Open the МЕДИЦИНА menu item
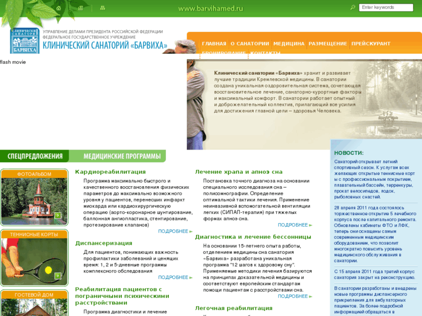422x316 pixels. coord(288,43)
